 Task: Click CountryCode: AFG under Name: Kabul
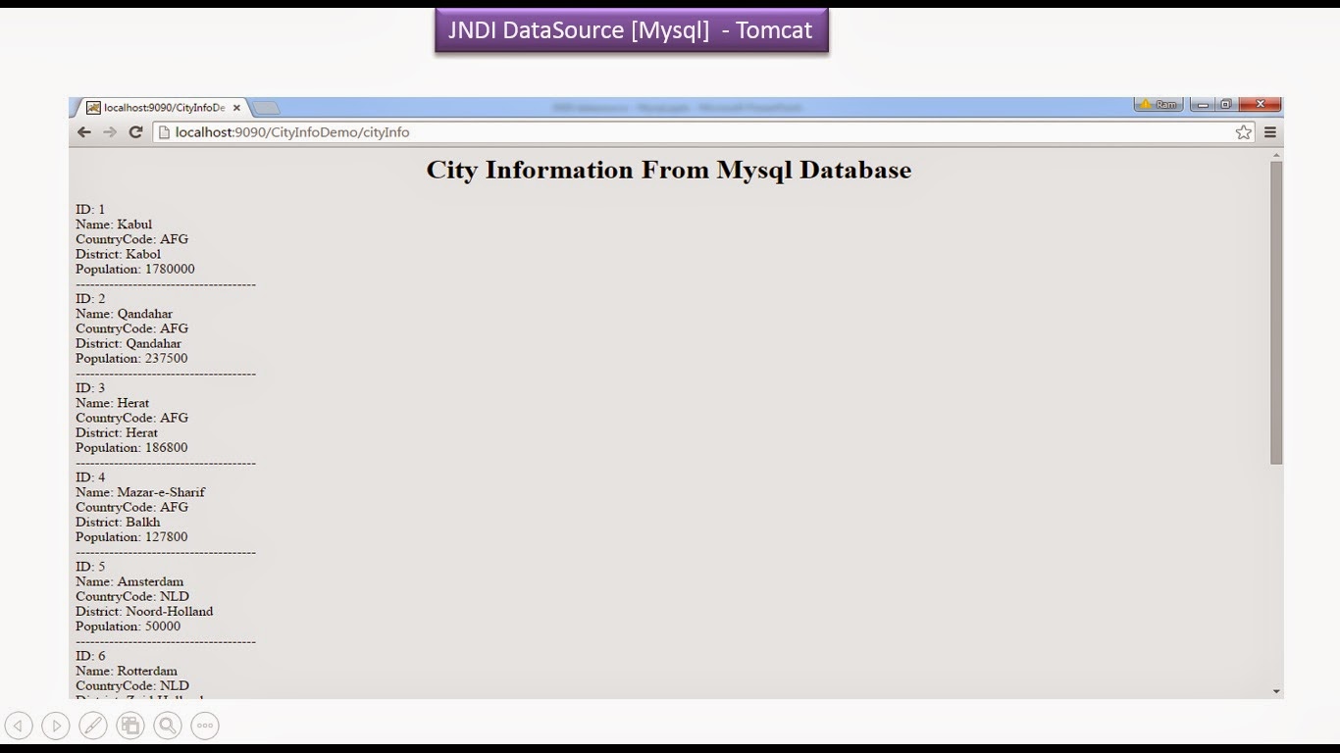click(131, 239)
